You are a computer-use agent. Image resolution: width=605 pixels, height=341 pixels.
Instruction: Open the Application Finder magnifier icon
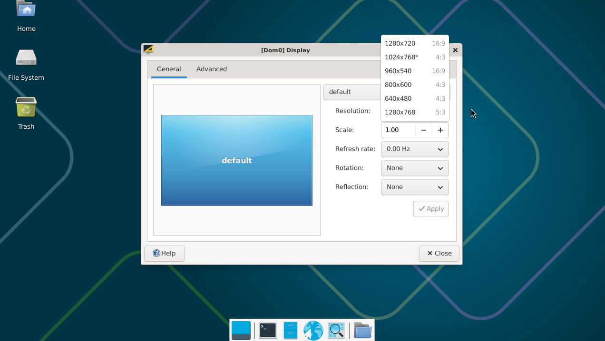coord(336,330)
